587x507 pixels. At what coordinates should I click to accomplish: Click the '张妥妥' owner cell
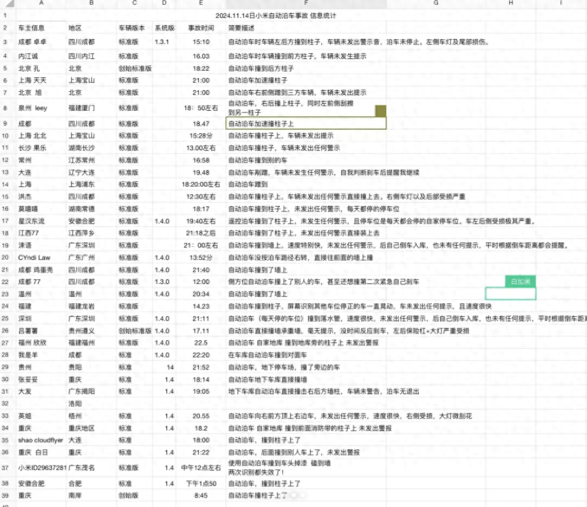(x=28, y=380)
